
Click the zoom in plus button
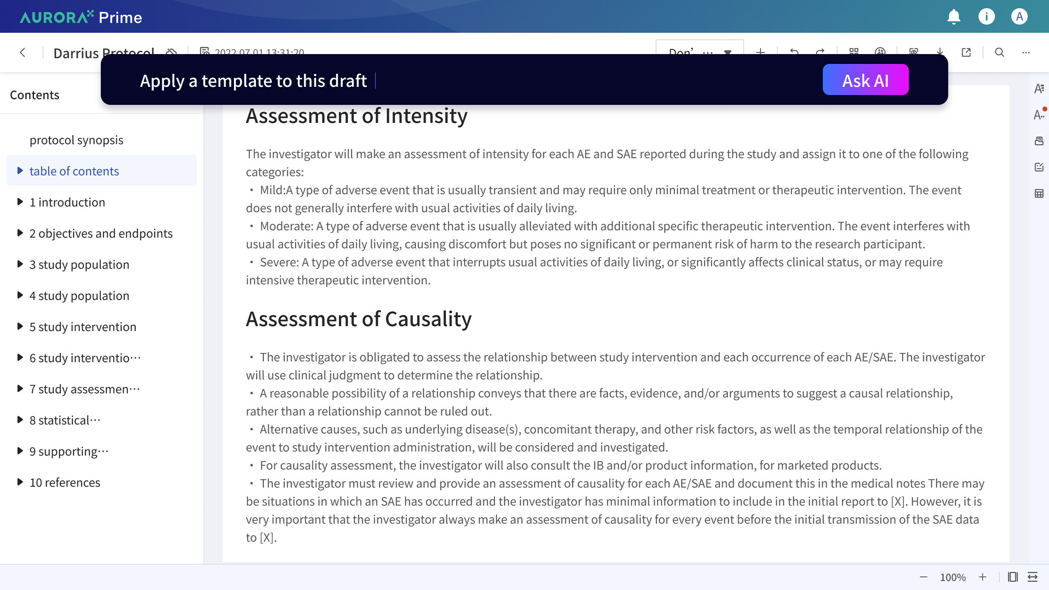983,577
